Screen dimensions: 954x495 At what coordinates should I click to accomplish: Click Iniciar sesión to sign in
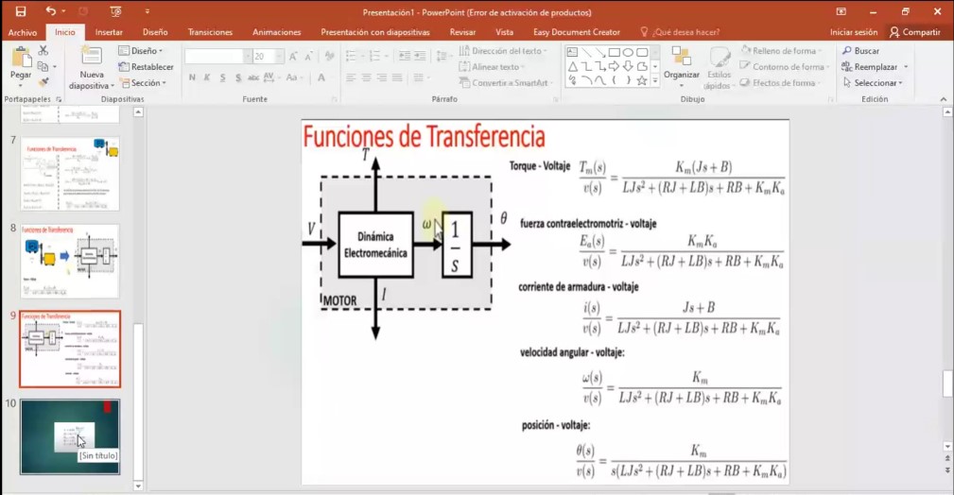click(854, 32)
